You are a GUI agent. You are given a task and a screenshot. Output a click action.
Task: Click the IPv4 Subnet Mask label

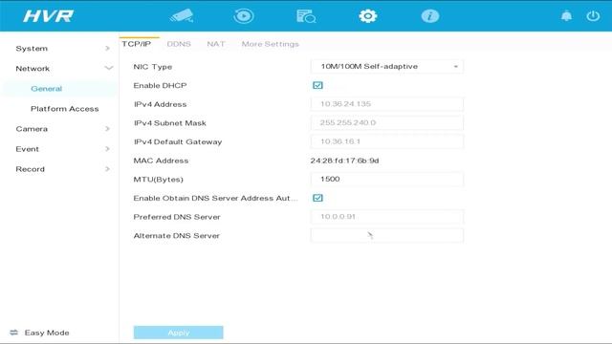pyautogui.click(x=170, y=123)
